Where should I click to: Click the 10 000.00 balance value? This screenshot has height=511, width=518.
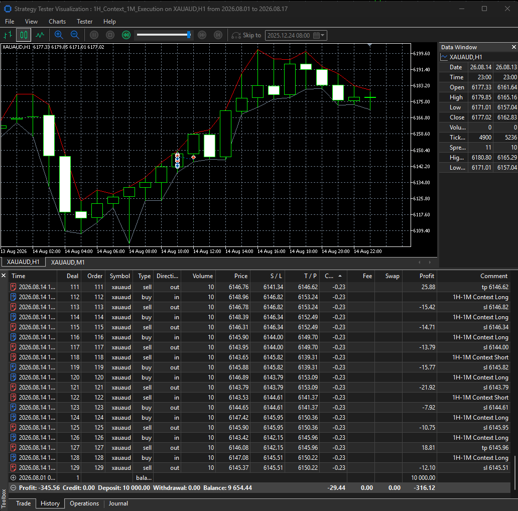tap(423, 478)
